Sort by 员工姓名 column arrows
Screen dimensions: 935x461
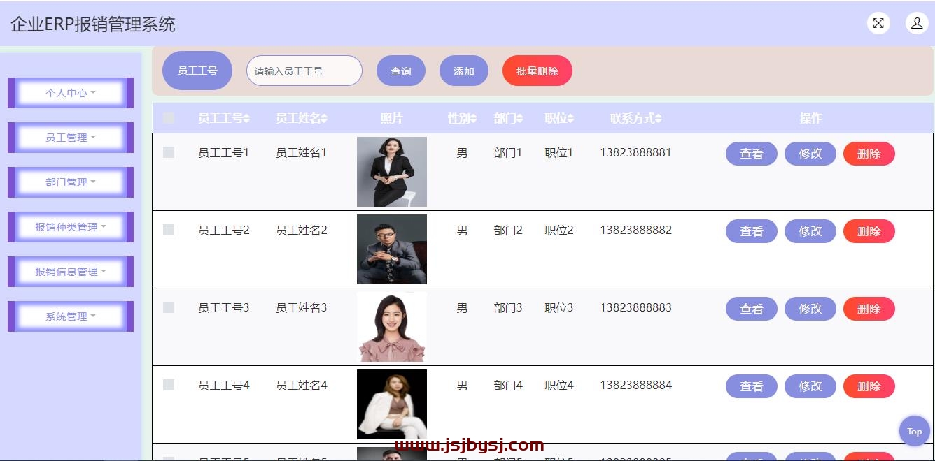pos(324,119)
